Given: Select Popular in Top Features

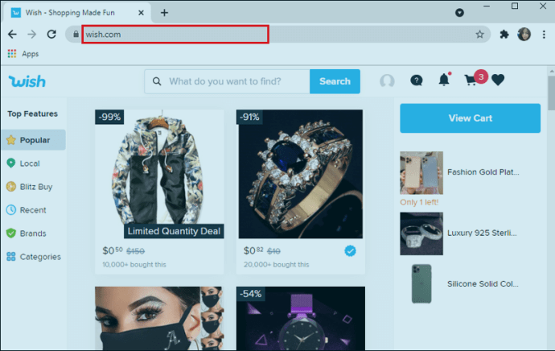Looking at the screenshot, I should pos(34,140).
